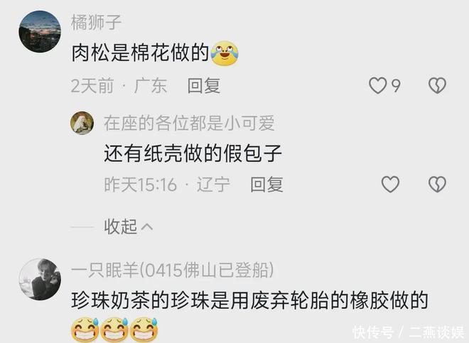469x343 pixels.
Task: Dislike 橘狮子's comment with broken heart
Action: (437, 85)
